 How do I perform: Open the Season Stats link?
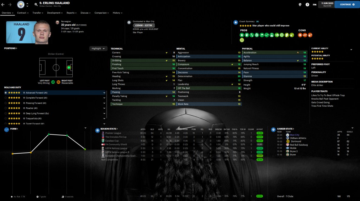(109, 129)
